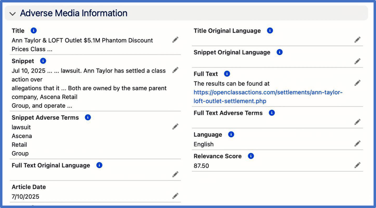Click the 'Title Original Language' label

(227, 31)
